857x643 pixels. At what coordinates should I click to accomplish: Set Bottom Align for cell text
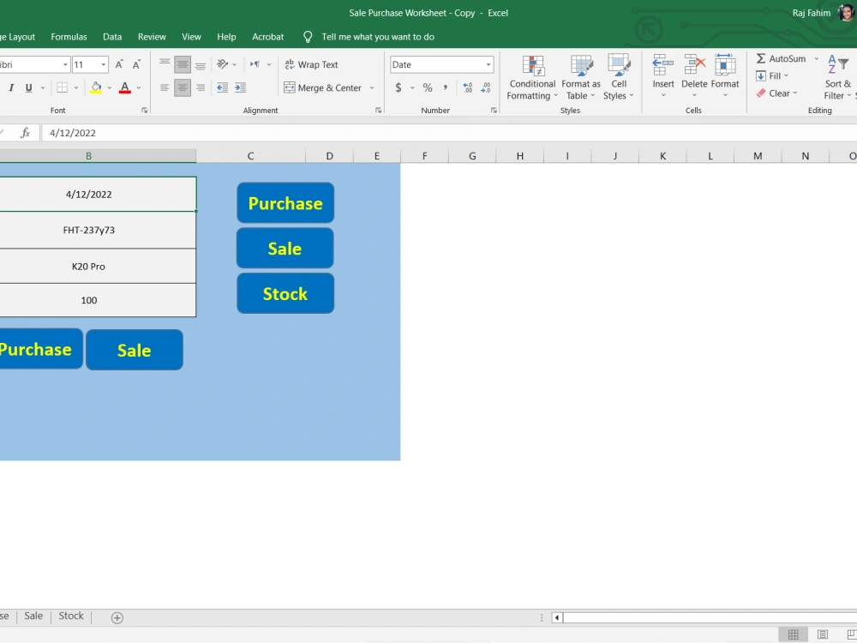pyautogui.click(x=201, y=64)
